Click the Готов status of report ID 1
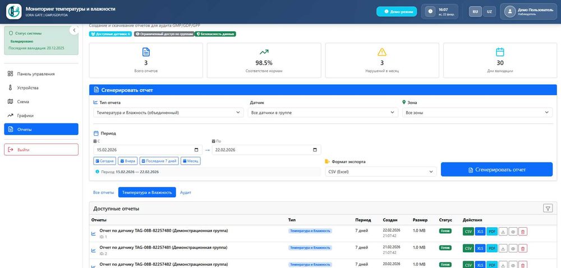561x268 pixels. [x=445, y=231]
